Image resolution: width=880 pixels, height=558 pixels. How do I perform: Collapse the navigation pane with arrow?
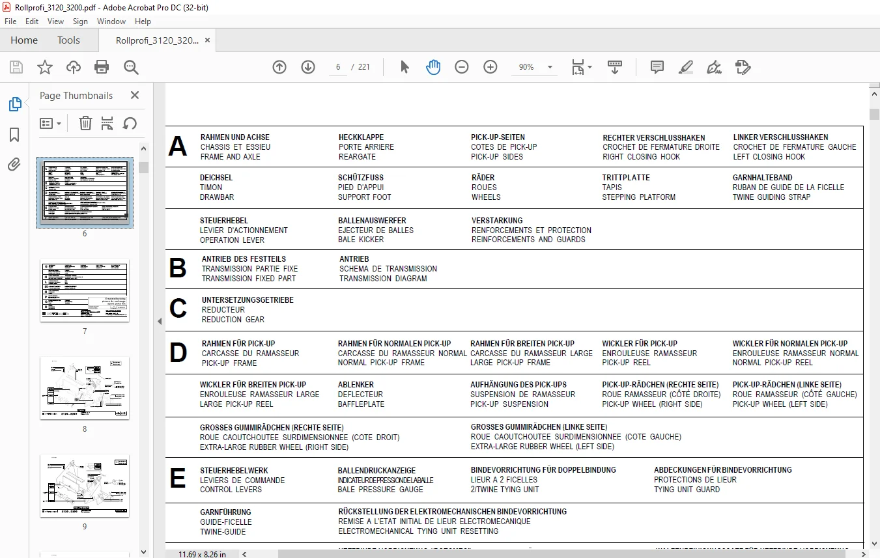click(160, 321)
